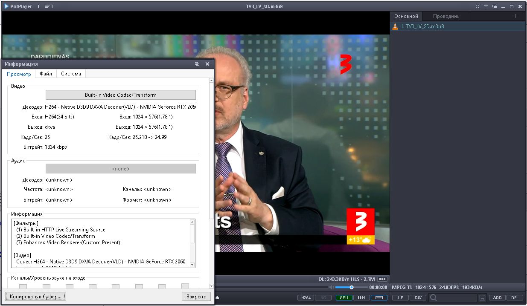Open the playlist lines icon beside PotPlayer title
The width and height of the screenshot is (527, 306).
[49, 6]
